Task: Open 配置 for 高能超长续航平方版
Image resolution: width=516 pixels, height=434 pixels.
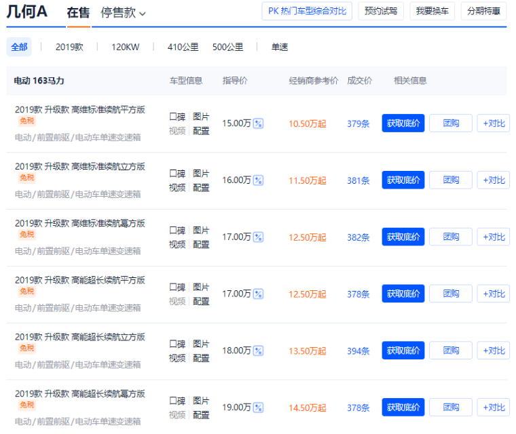Action: [201, 302]
